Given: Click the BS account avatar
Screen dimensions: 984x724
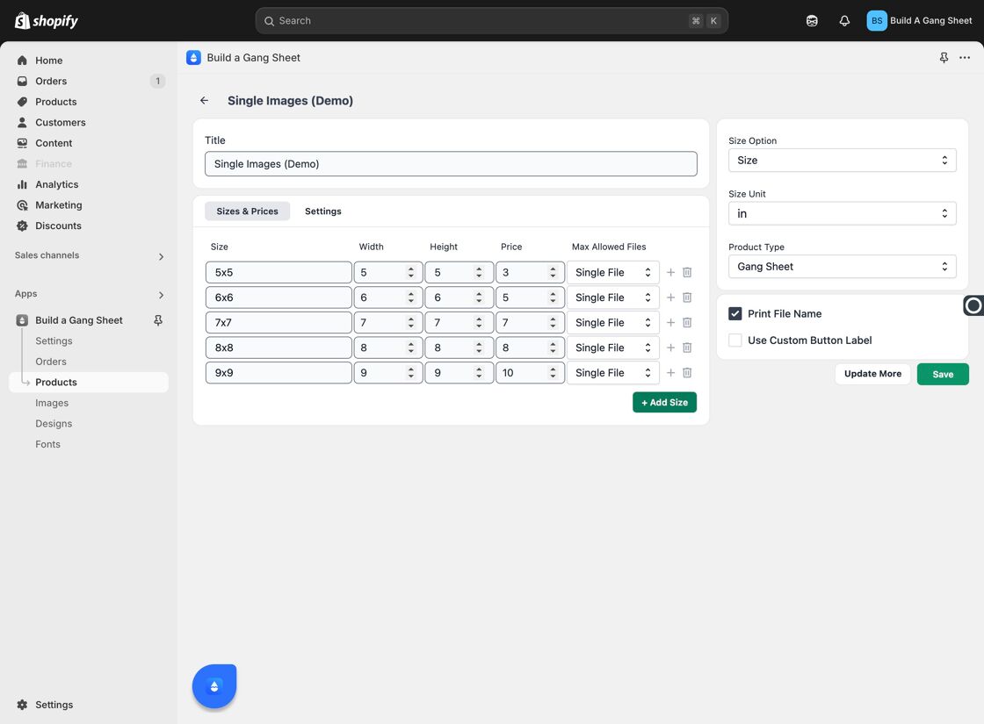Looking at the screenshot, I should pos(877,21).
